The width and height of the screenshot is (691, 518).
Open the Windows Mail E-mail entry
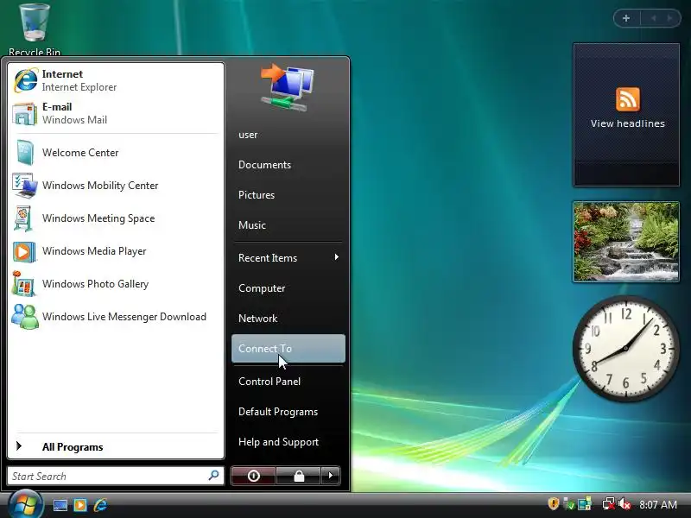pyautogui.click(x=116, y=113)
